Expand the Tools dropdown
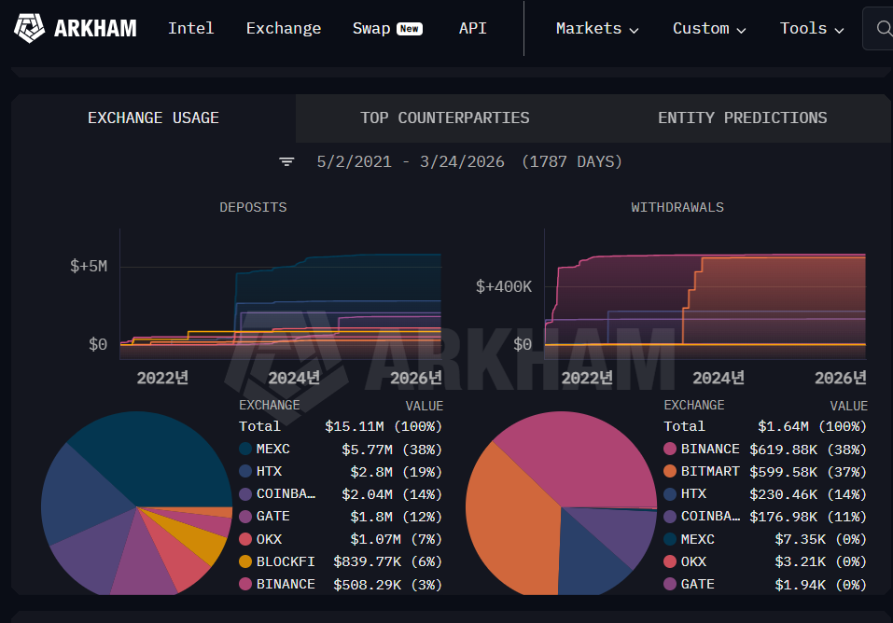The image size is (893, 623). (x=812, y=29)
